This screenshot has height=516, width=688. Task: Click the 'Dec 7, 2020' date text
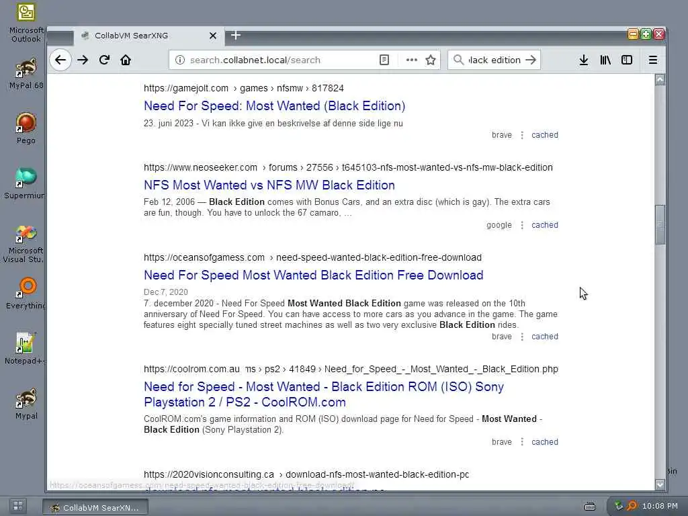pos(166,292)
